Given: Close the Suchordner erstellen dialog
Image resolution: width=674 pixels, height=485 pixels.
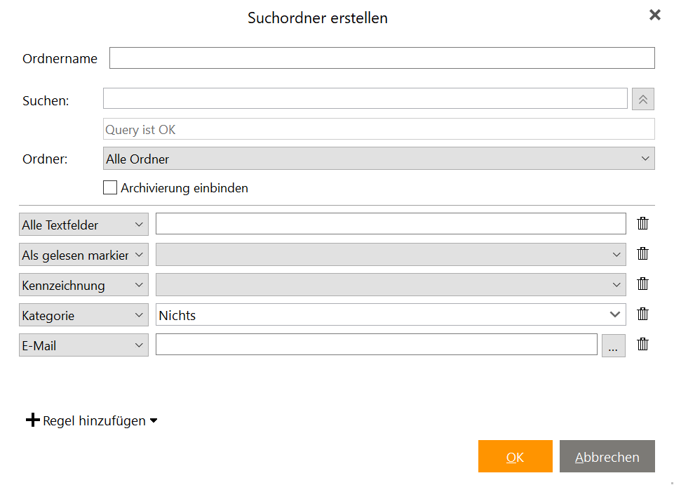Looking at the screenshot, I should (x=654, y=15).
